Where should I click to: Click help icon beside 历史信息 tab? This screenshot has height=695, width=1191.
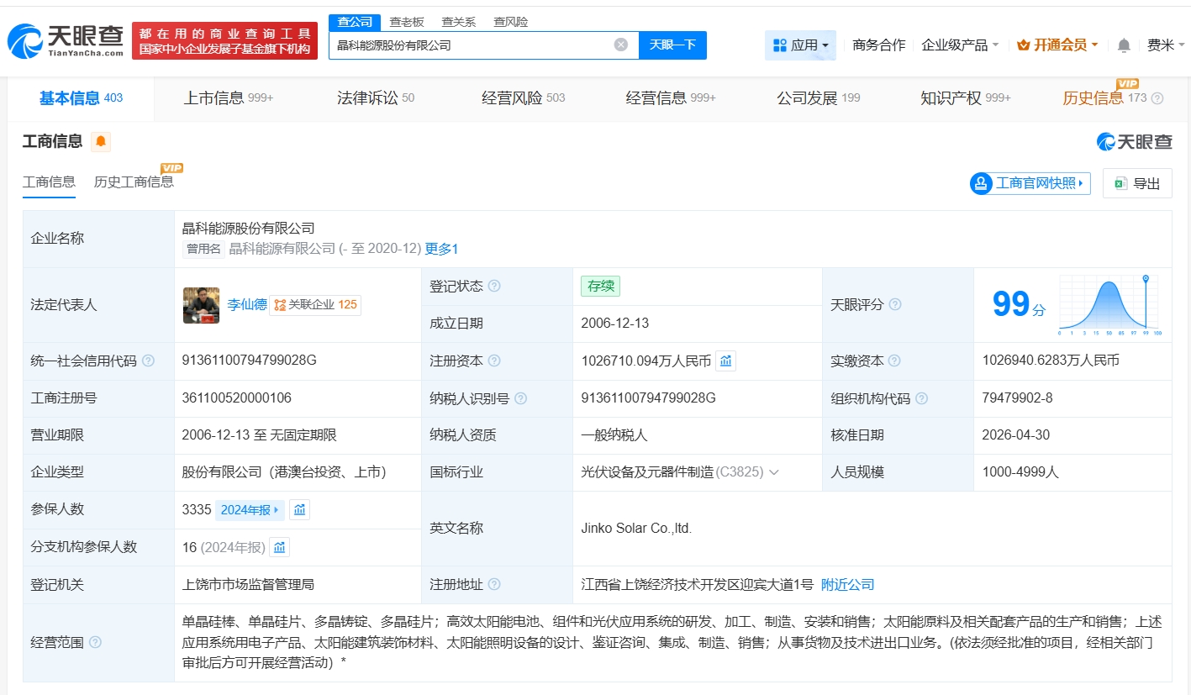click(x=1157, y=98)
